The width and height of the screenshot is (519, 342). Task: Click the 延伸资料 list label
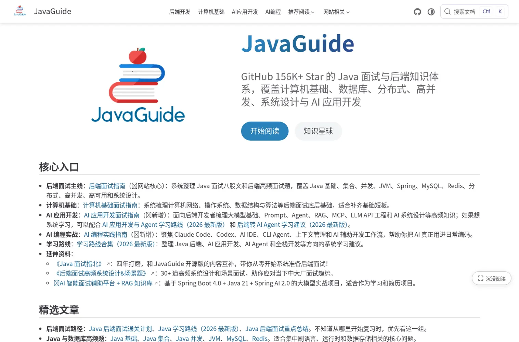[x=59, y=254]
